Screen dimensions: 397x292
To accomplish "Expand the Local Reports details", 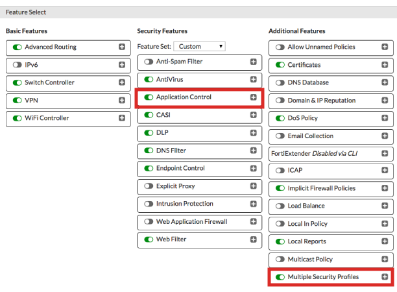I will coord(385,241).
